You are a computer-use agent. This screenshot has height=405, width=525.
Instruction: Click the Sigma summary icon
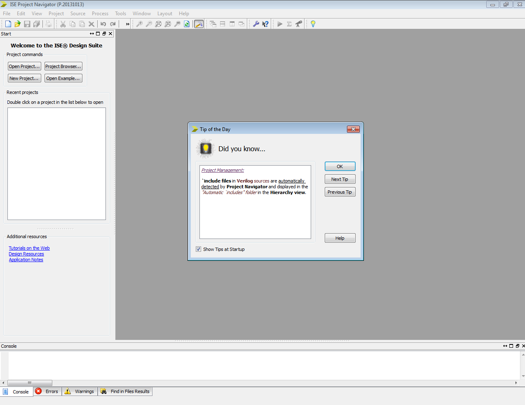289,24
